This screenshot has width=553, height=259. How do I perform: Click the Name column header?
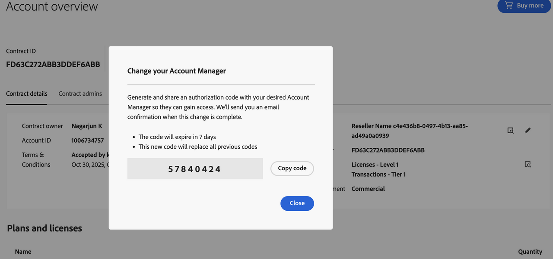pos(23,252)
